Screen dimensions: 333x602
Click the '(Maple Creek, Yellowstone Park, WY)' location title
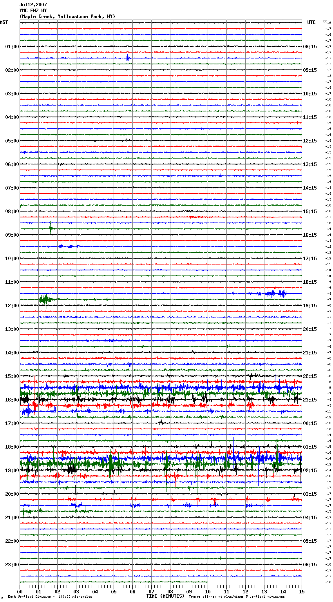67,16
